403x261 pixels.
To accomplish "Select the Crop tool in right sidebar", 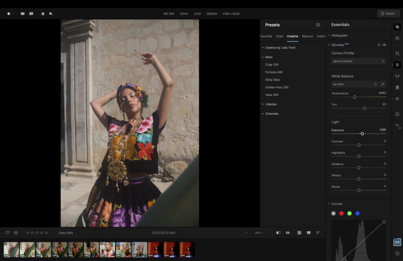I will coord(397,53).
